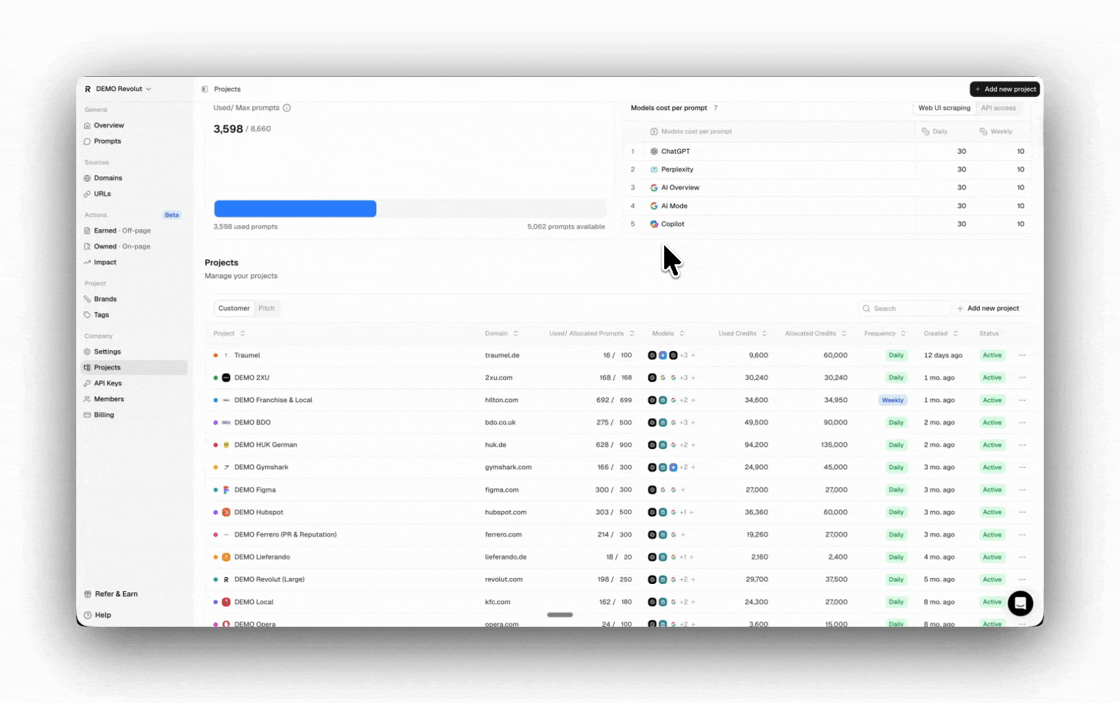Select the Pitch tab

point(266,309)
